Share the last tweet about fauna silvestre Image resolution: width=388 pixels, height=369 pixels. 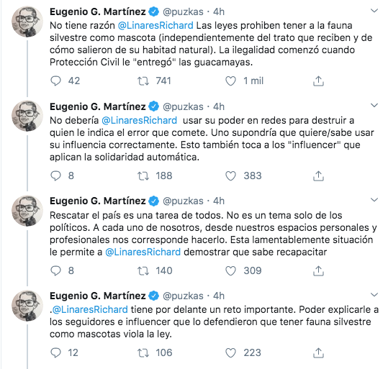point(318,353)
